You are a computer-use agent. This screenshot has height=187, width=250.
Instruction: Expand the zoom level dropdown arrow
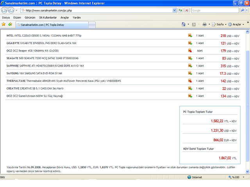[243, 177]
